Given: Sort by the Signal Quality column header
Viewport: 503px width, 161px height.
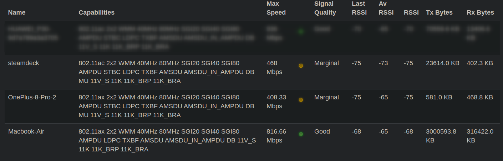Looking at the screenshot, I should click(x=325, y=8).
